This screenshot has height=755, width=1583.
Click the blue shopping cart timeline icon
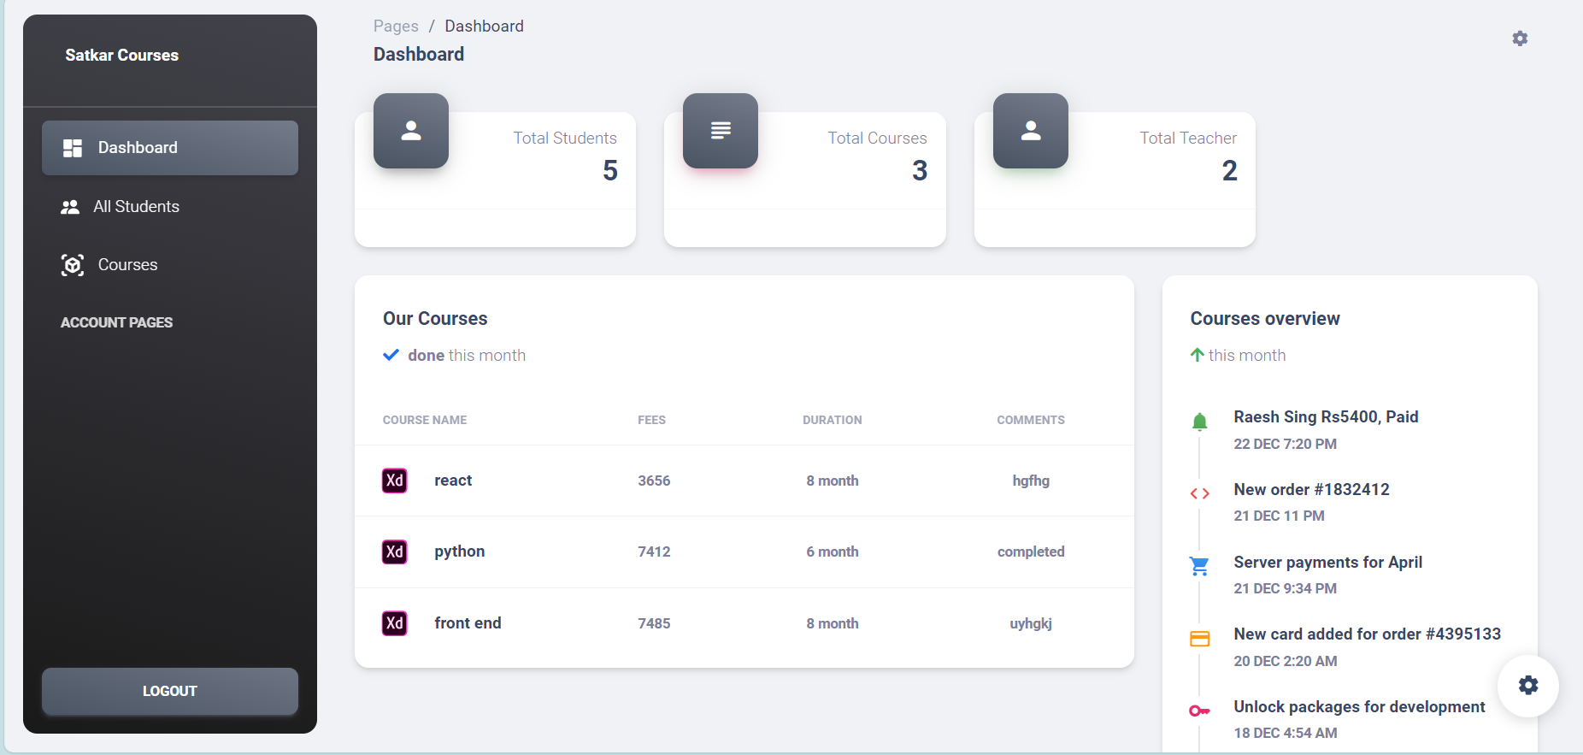tap(1199, 566)
